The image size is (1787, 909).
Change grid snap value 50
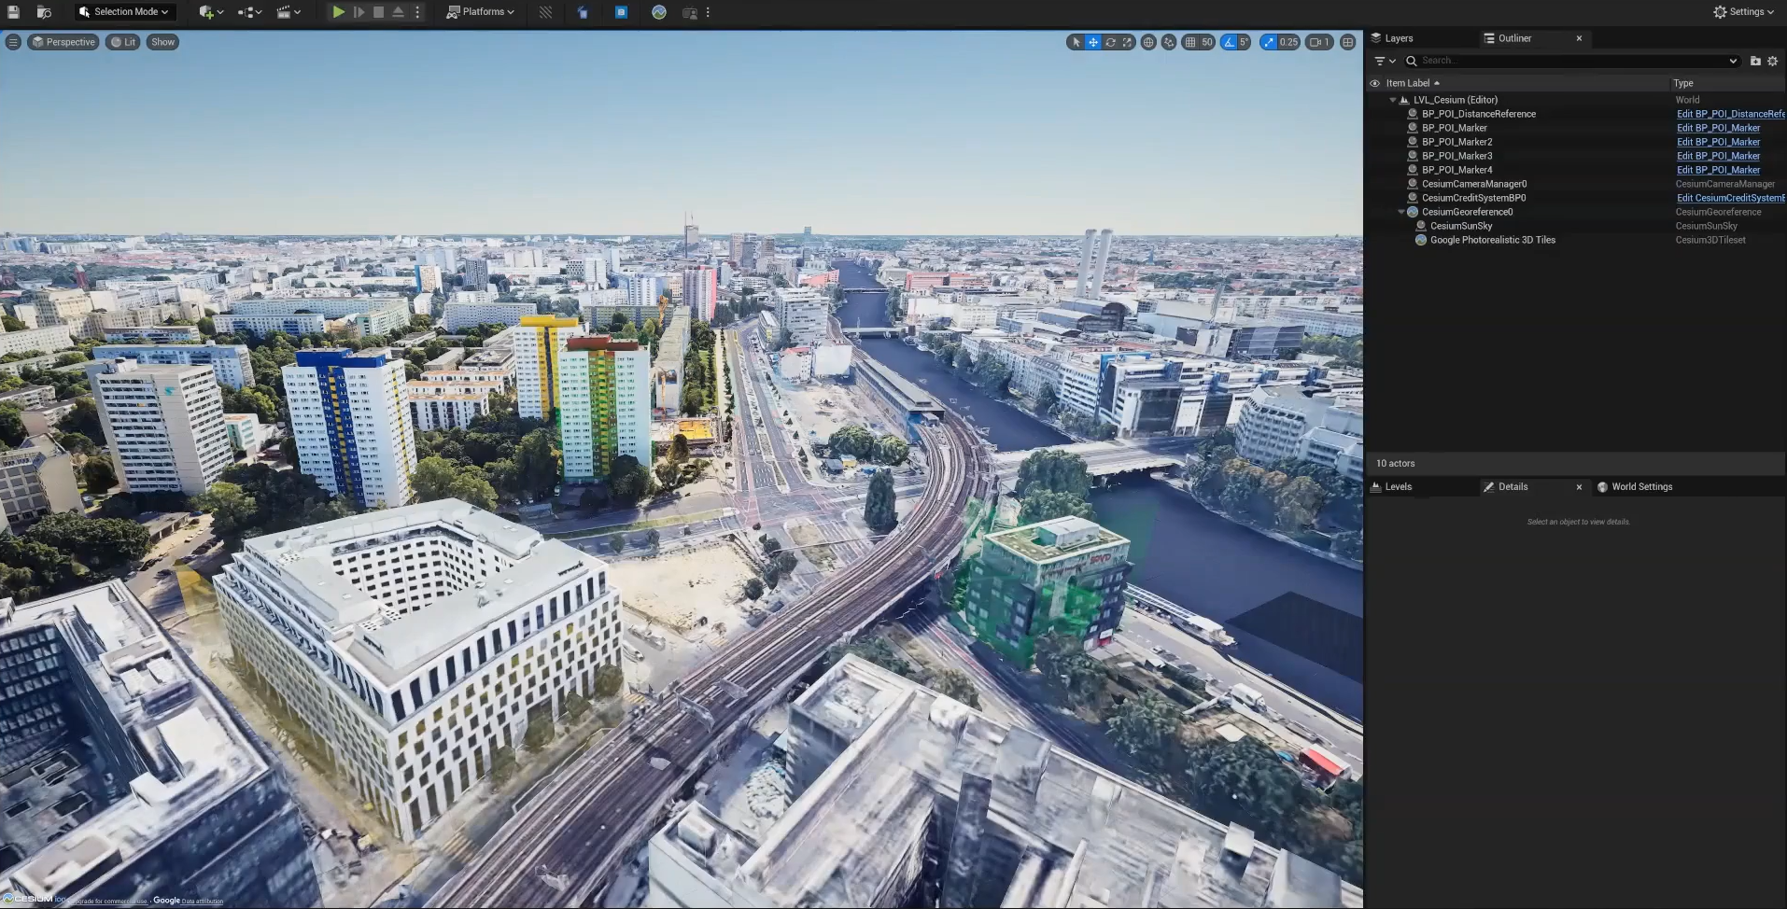pos(1206,42)
